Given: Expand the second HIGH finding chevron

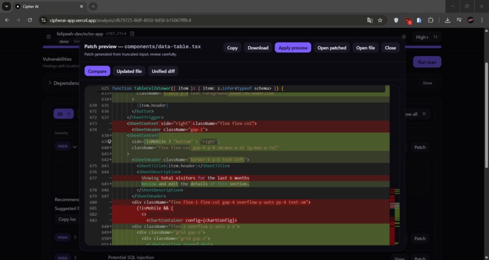Looking at the screenshot, I should (75, 237).
